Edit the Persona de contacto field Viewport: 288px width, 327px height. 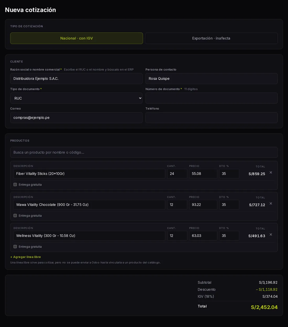click(x=212, y=79)
